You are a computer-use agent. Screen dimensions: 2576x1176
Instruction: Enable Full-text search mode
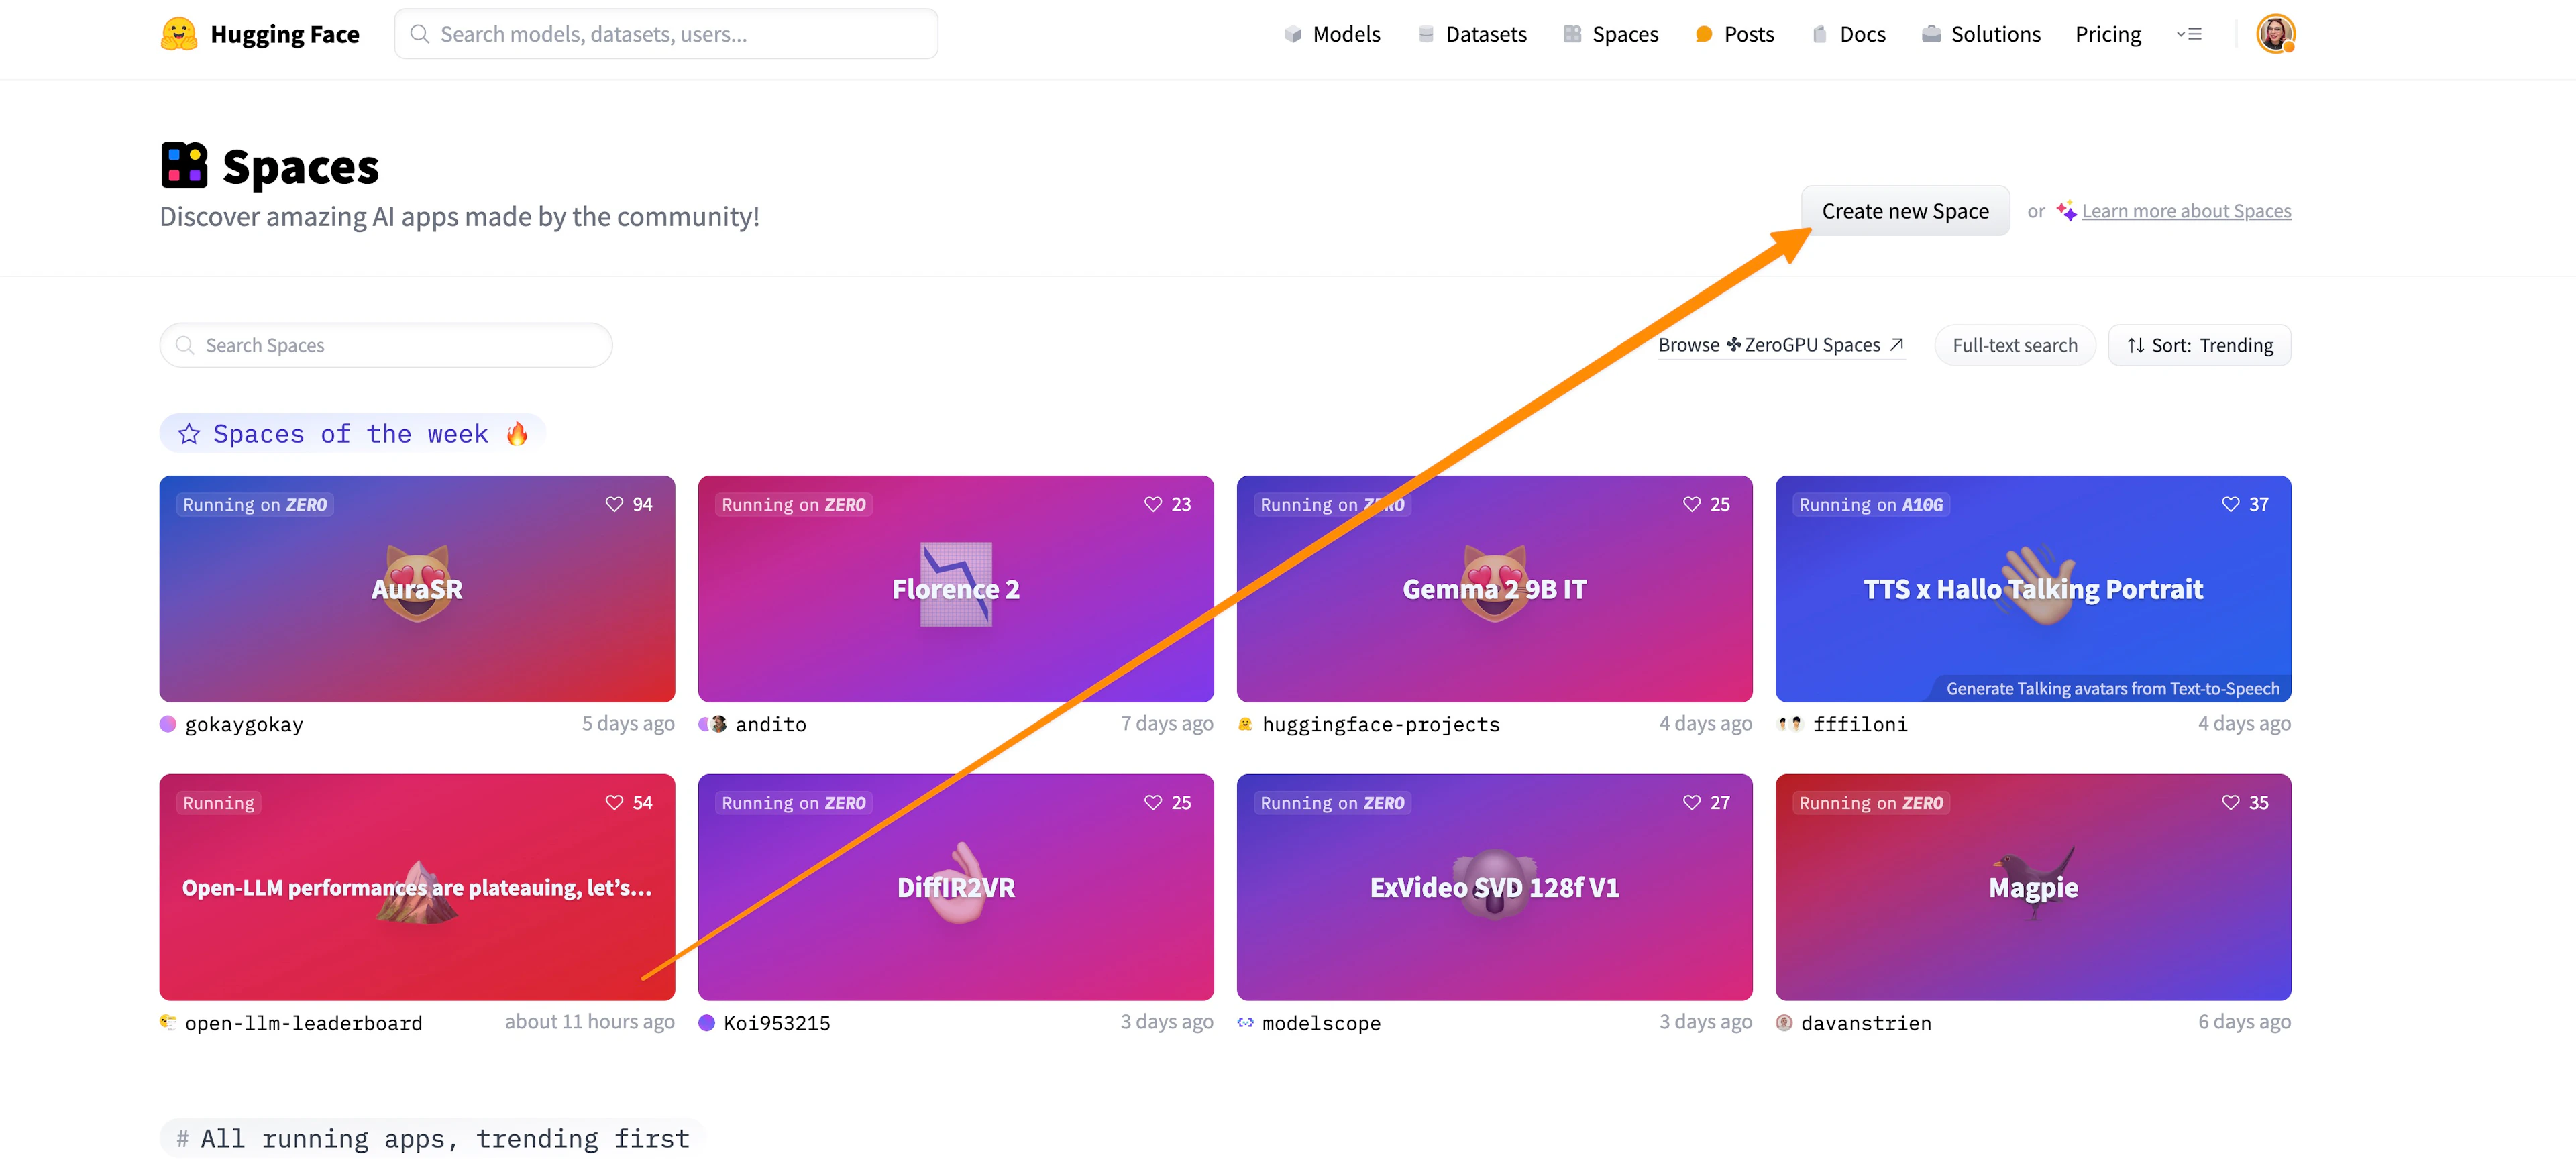pos(2015,344)
